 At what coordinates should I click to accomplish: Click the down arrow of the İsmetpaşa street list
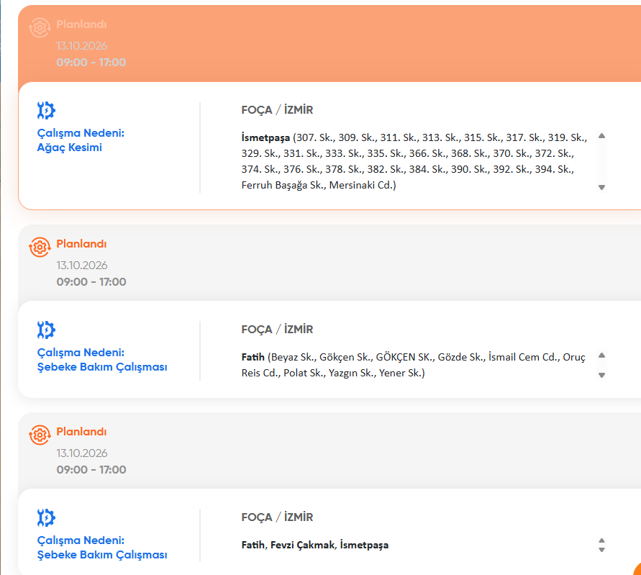click(x=601, y=187)
